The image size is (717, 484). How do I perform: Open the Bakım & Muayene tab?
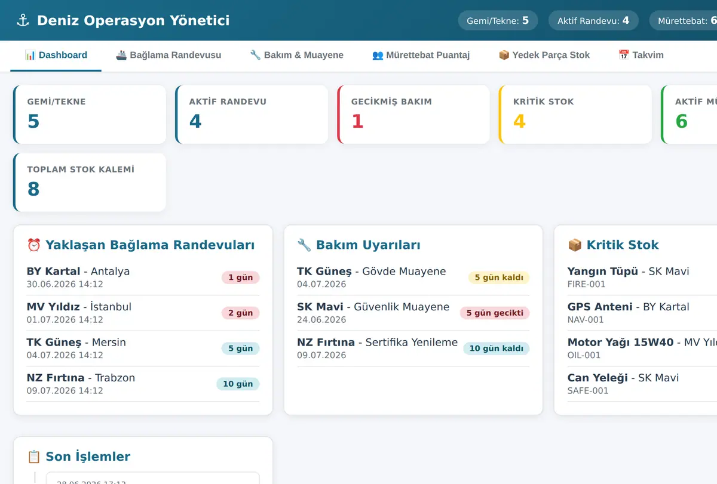pos(296,56)
